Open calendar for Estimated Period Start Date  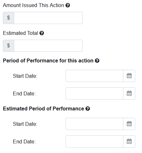tap(129, 124)
